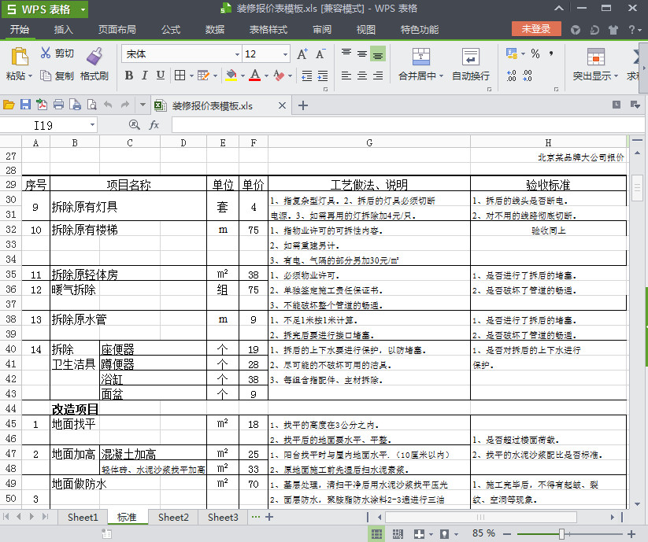
Task: Click the highlight display icon
Action: 595,57
